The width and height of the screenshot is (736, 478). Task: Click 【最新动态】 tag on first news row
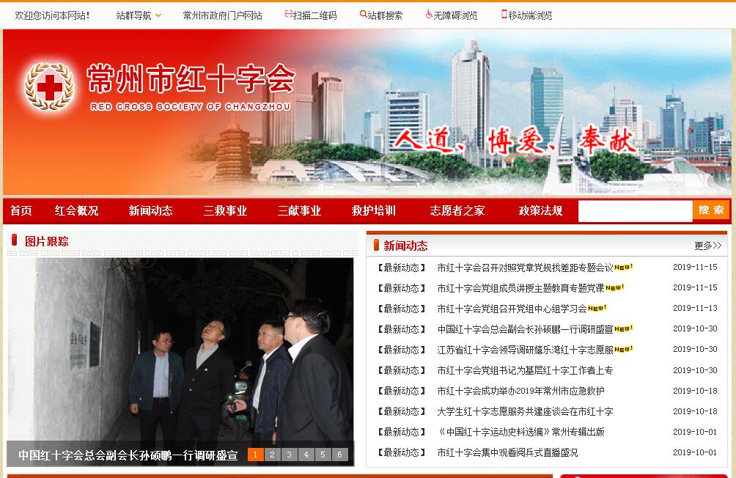coord(401,268)
